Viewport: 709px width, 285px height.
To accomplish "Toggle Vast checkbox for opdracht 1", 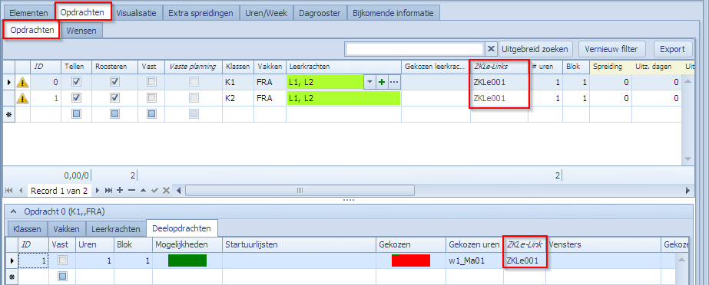I will [x=151, y=98].
